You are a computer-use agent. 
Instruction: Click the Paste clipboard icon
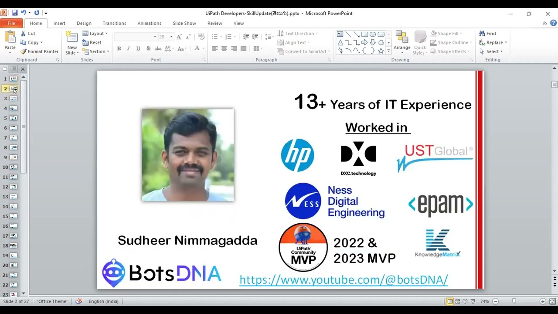(10, 37)
